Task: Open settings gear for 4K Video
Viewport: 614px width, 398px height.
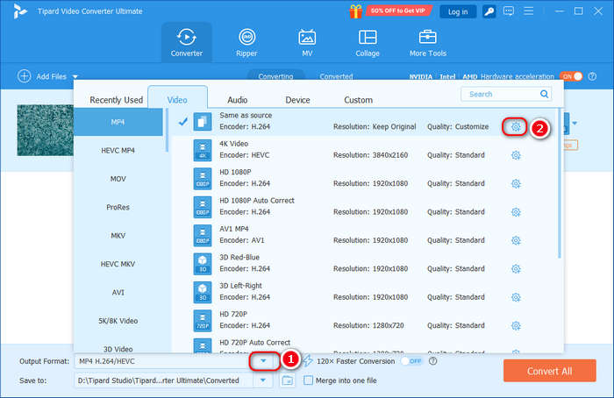Action: tap(516, 155)
